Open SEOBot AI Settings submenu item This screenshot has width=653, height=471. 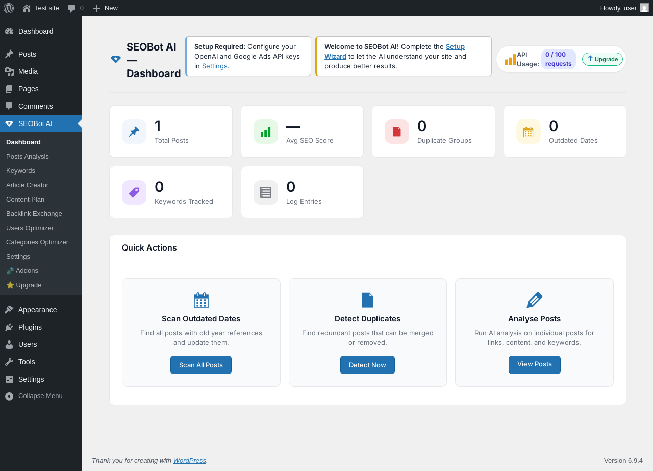pos(18,257)
